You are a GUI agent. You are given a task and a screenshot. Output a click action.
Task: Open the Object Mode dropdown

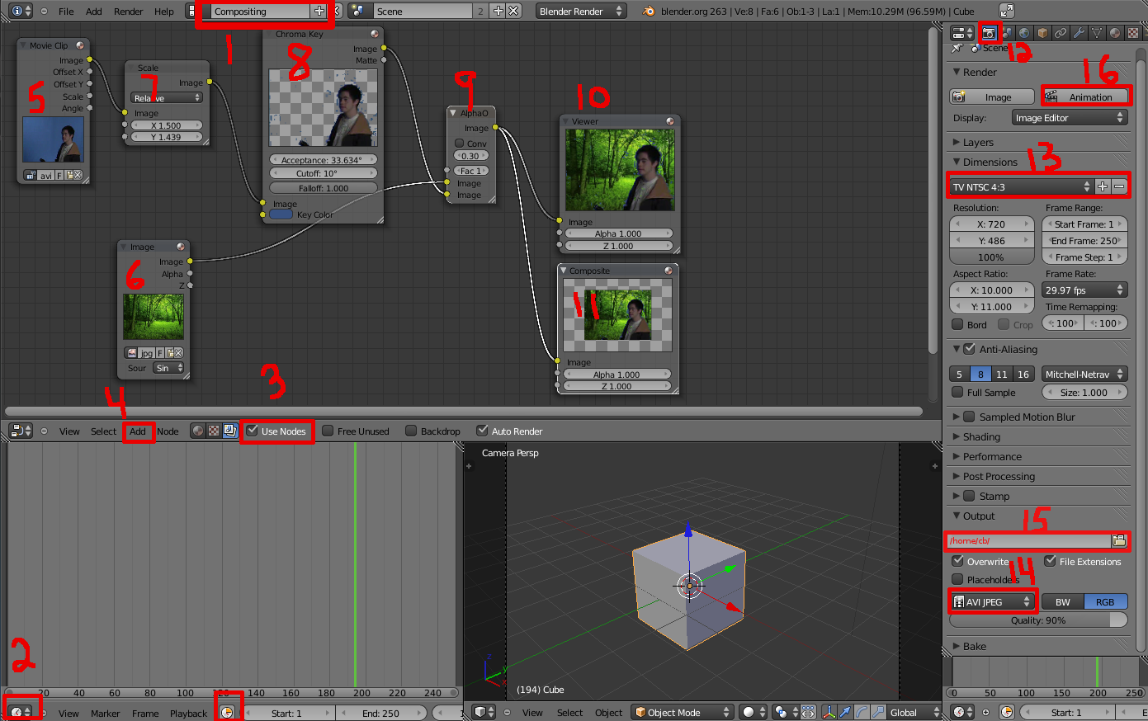(x=683, y=712)
